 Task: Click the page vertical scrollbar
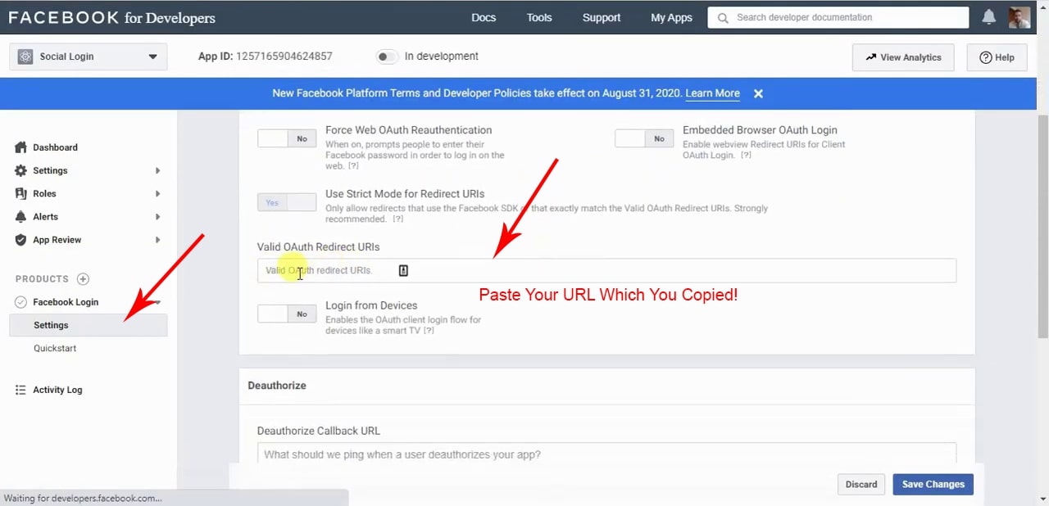click(x=1042, y=225)
